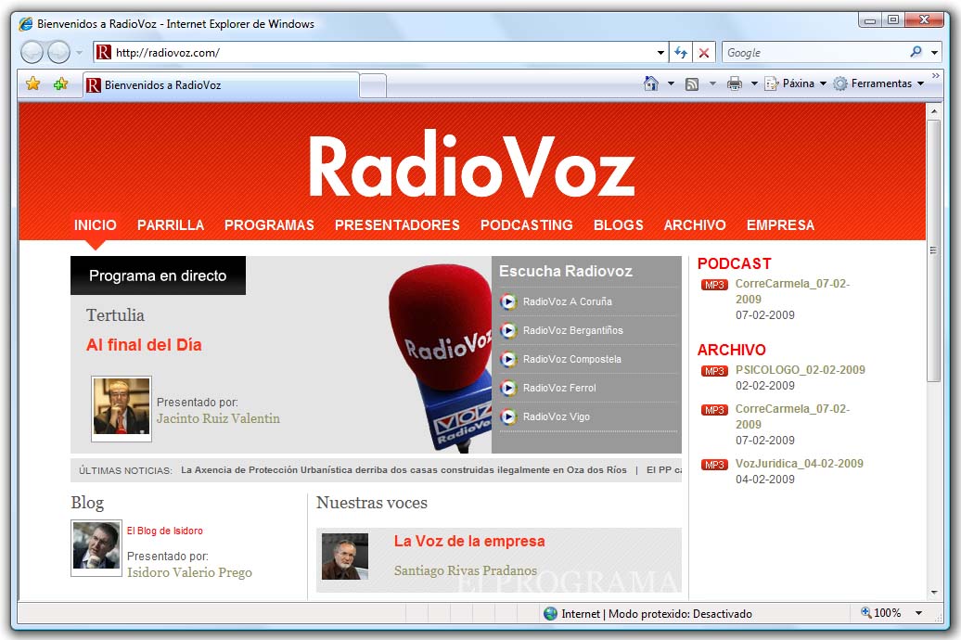Open the RadioVoz A Coruña link text
Image resolution: width=961 pixels, height=640 pixels.
(568, 301)
